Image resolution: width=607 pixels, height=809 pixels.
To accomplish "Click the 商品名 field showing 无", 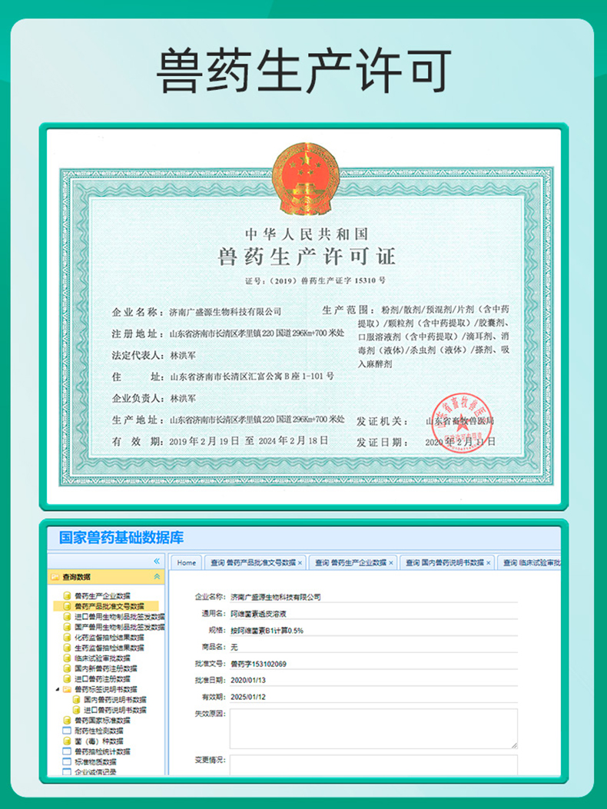I will coord(373,647).
